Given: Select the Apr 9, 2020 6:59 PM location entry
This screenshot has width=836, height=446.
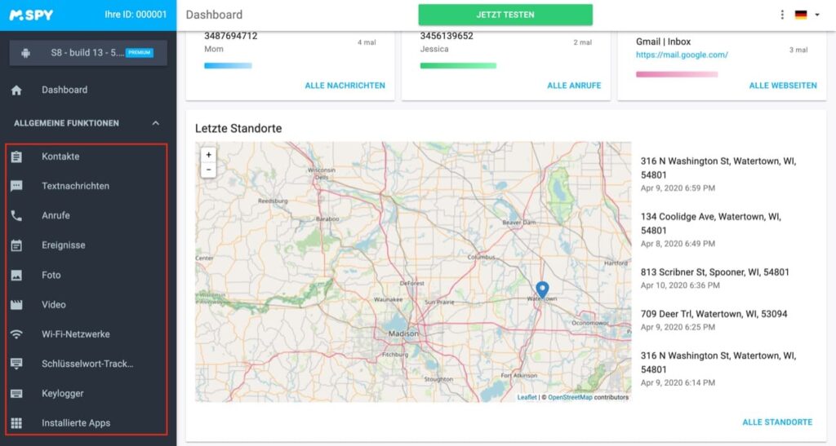Looking at the screenshot, I should point(718,174).
